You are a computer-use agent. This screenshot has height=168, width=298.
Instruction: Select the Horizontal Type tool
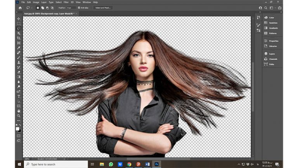19,96
